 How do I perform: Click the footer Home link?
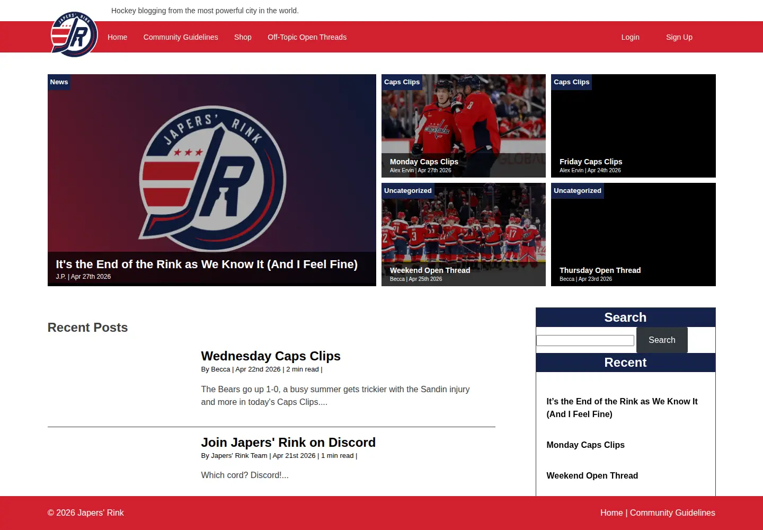[x=611, y=513]
